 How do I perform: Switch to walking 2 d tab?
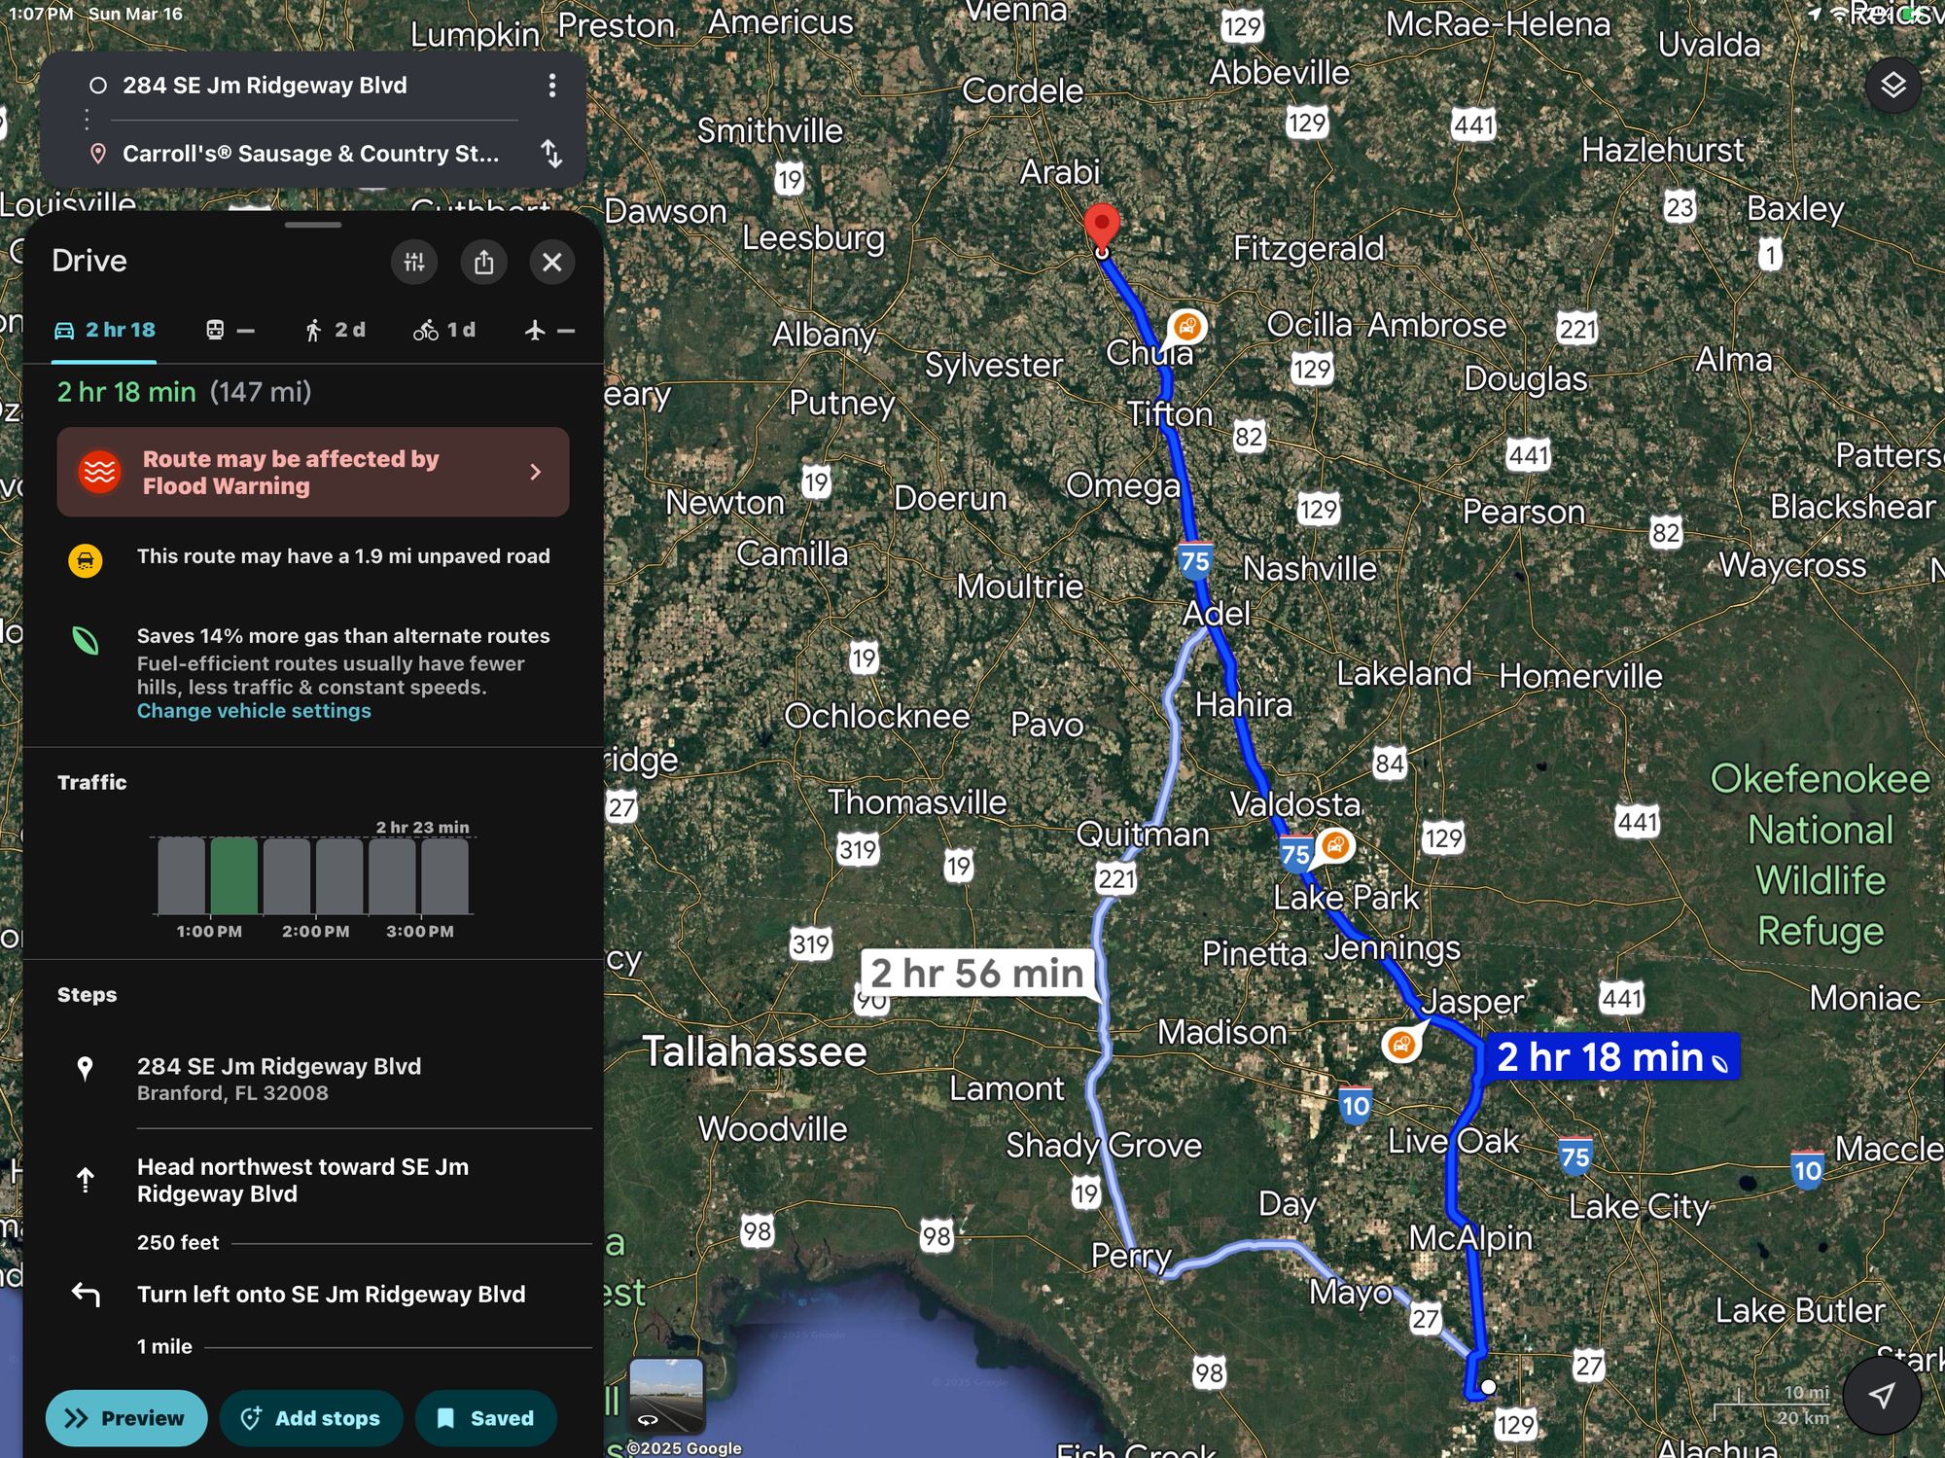click(x=336, y=330)
